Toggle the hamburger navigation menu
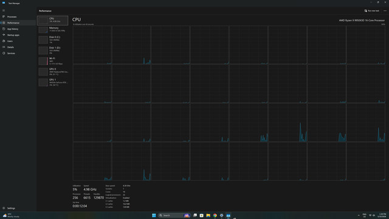 [4, 10]
